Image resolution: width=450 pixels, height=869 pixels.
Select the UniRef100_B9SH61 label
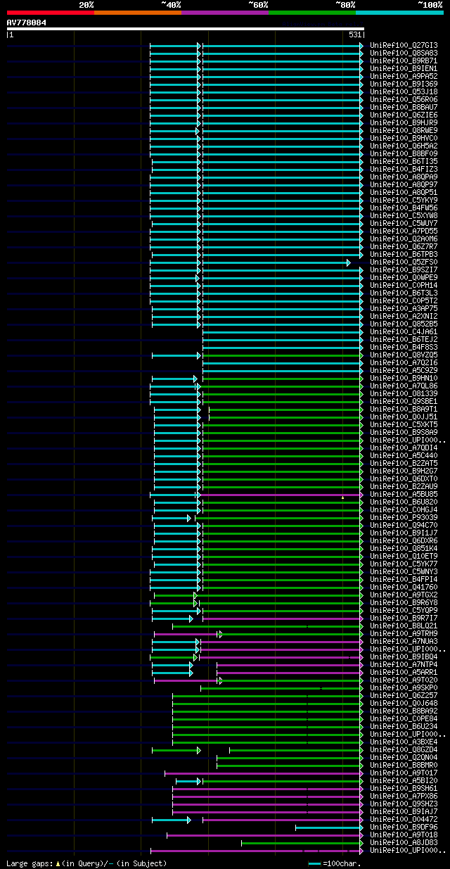404,788
